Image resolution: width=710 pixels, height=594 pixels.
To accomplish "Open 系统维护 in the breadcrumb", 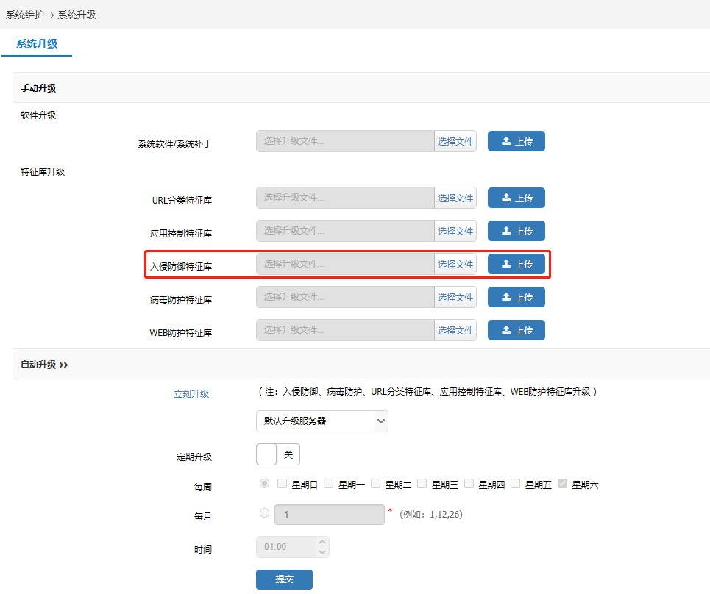I will point(24,15).
